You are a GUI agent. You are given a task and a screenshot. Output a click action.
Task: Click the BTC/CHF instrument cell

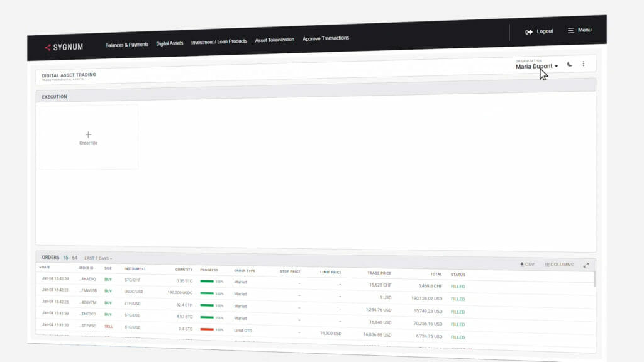tap(132, 280)
